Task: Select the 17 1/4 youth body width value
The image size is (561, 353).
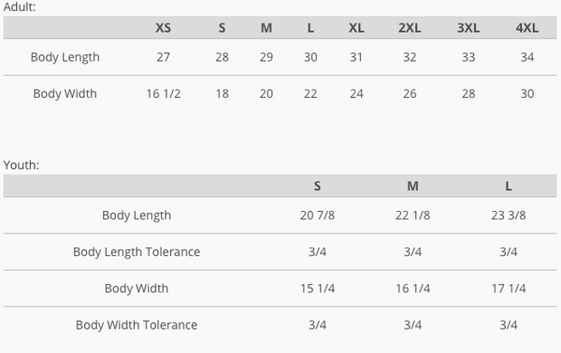Action: tap(509, 289)
